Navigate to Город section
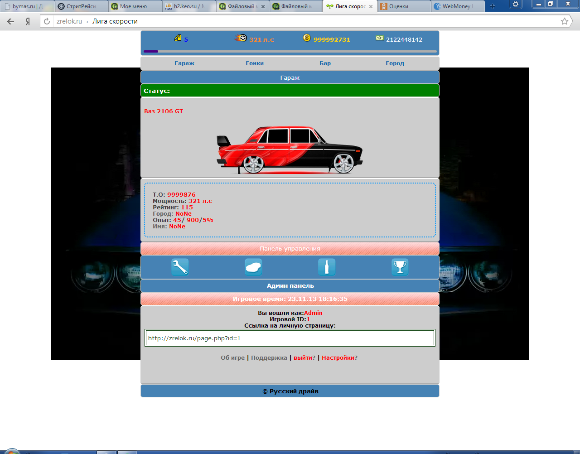 click(395, 63)
